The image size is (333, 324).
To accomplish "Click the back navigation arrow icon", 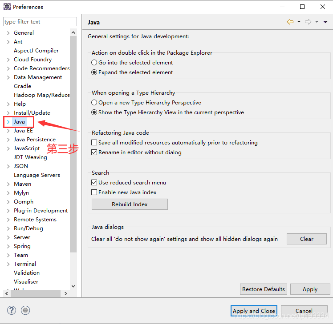I will point(290,22).
